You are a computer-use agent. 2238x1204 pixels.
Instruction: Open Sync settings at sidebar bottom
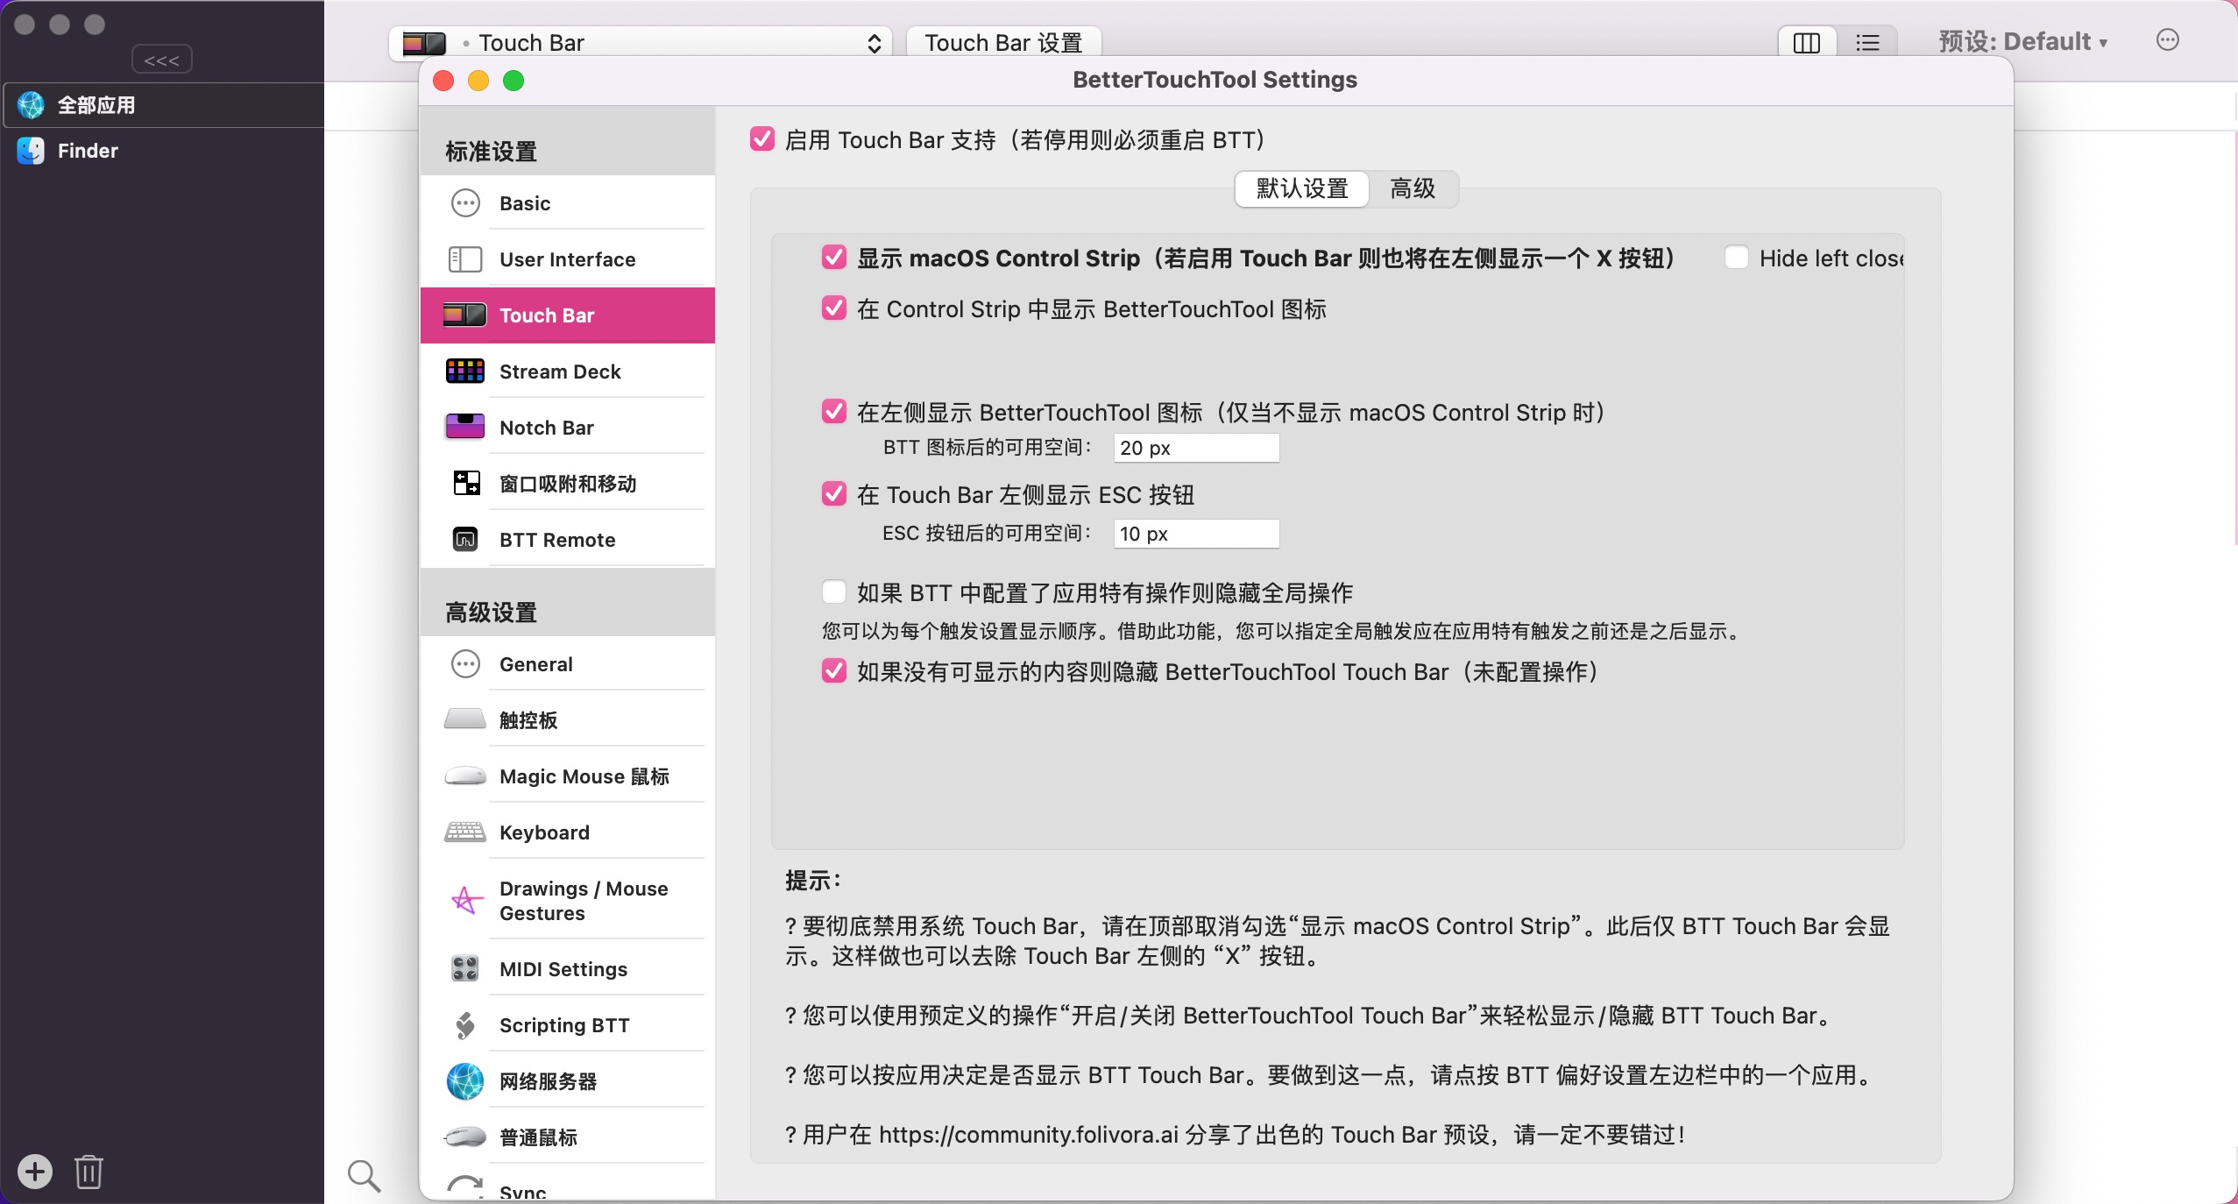click(x=568, y=1185)
